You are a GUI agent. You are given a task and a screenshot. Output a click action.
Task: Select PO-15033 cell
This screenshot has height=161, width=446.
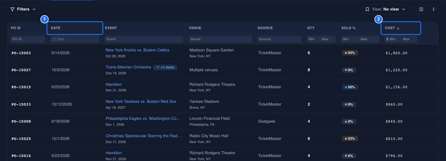[x=21, y=104]
